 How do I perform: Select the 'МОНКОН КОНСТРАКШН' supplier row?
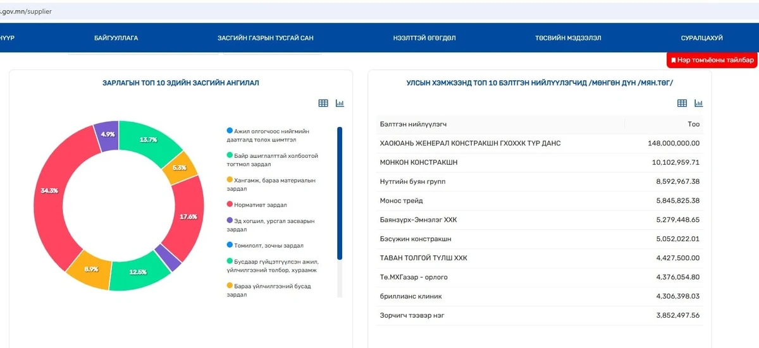(x=418, y=162)
